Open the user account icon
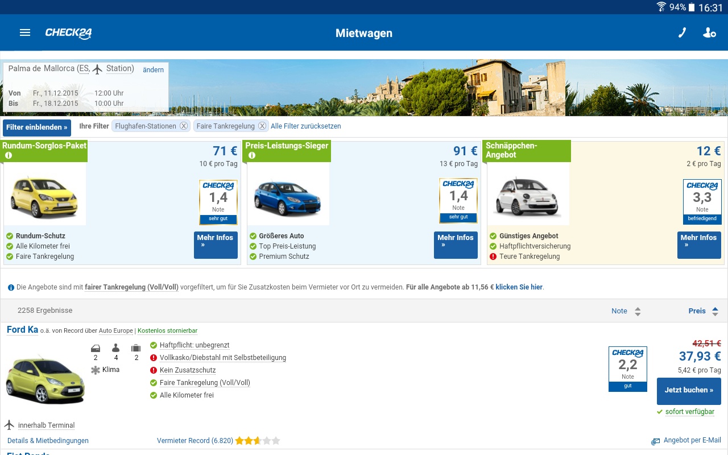The image size is (728, 455). coord(709,33)
